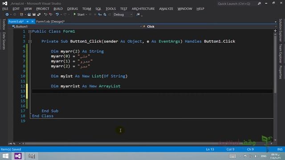Click the Visual Studio taskbar icon
This screenshot has height=160, width=285.
coord(18,156)
